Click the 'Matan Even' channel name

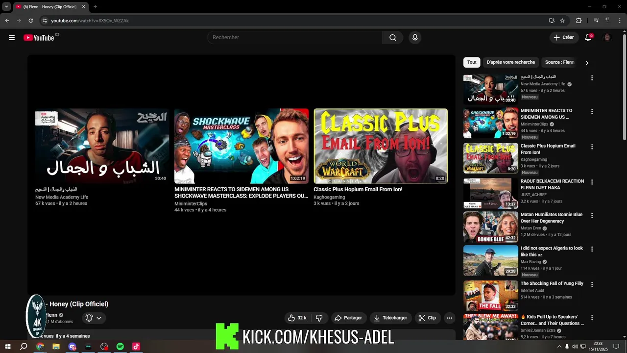point(531,228)
